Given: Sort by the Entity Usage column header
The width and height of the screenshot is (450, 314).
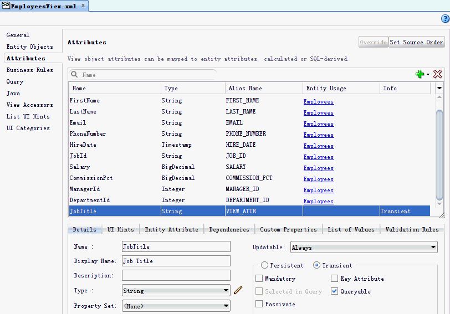Looking at the screenshot, I should pos(341,88).
